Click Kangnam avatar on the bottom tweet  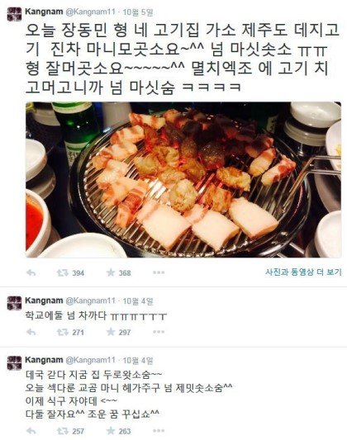pos(14,362)
